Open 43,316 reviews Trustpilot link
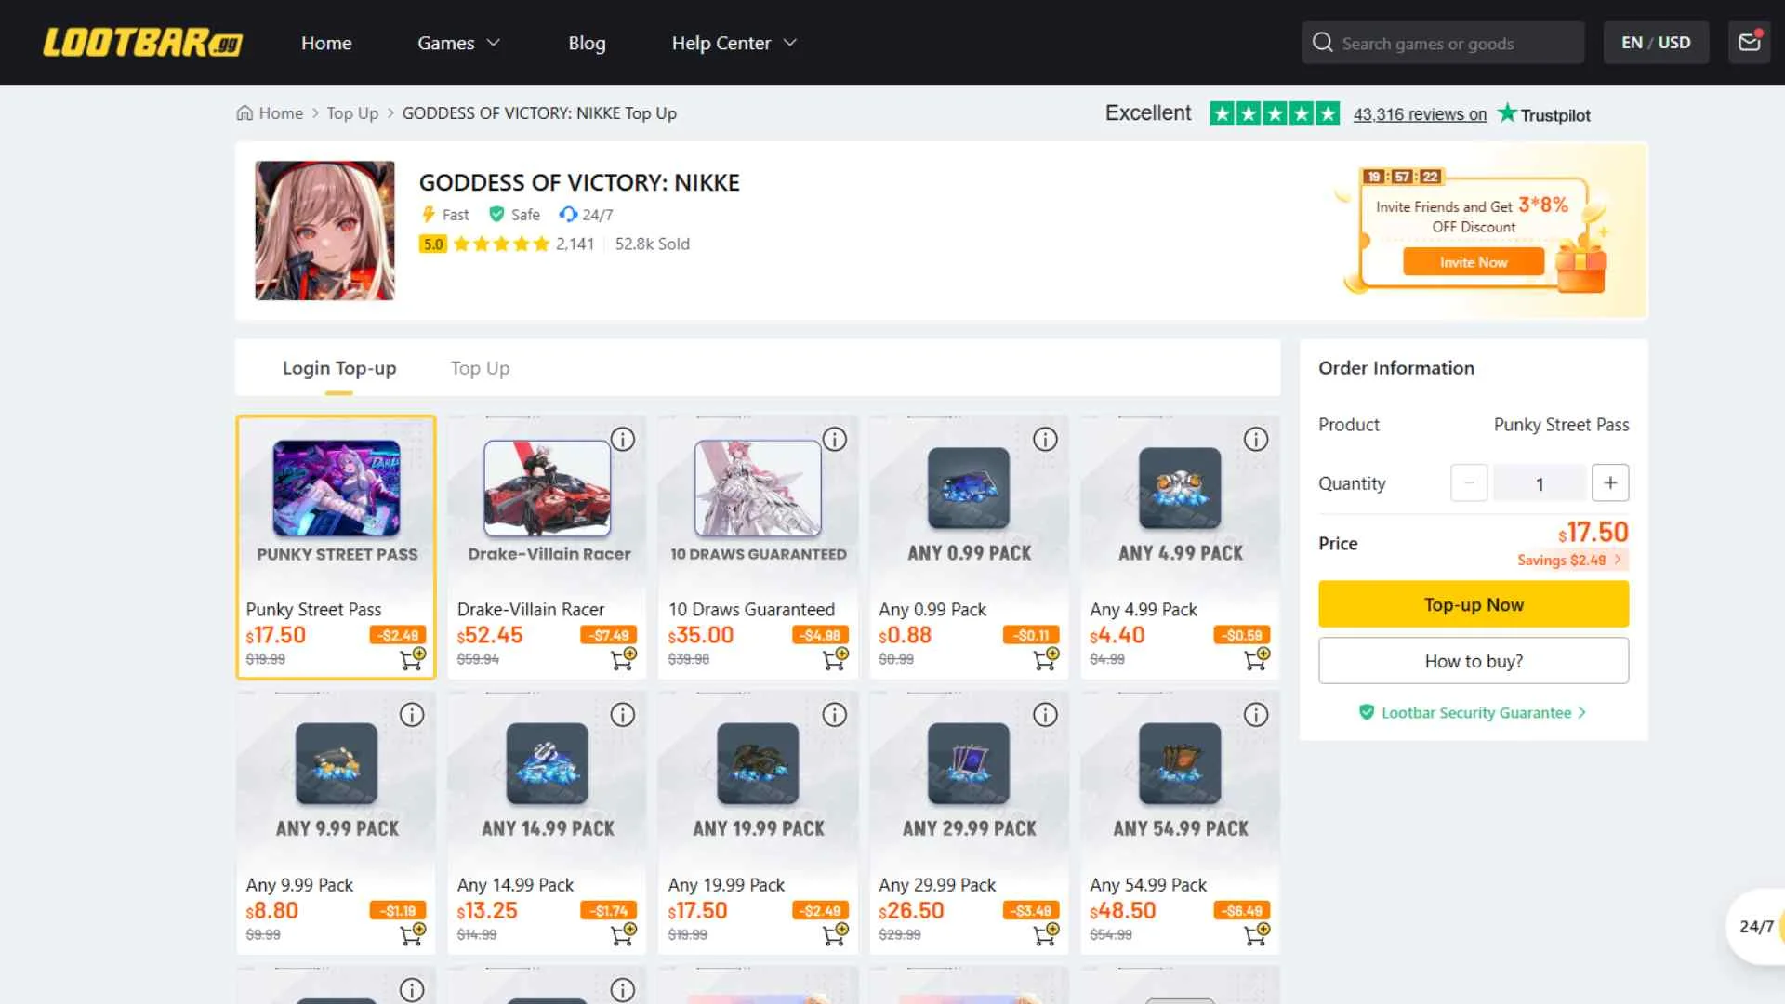This screenshot has width=1785, height=1004. tap(1420, 114)
